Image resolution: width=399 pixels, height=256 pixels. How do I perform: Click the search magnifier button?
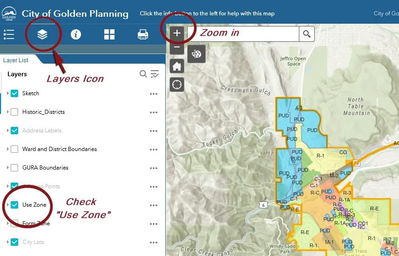(x=306, y=34)
